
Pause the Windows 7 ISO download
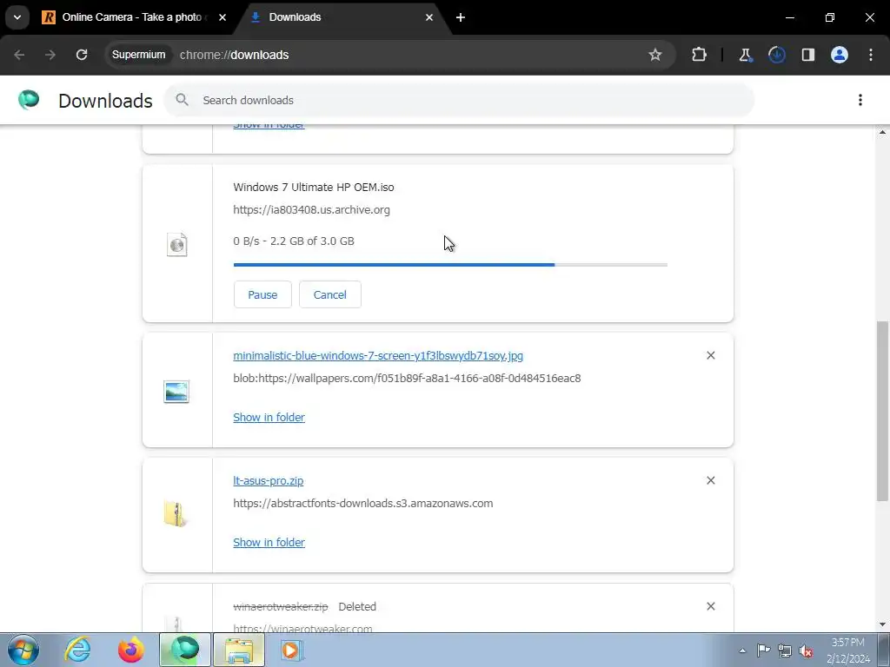pos(262,294)
